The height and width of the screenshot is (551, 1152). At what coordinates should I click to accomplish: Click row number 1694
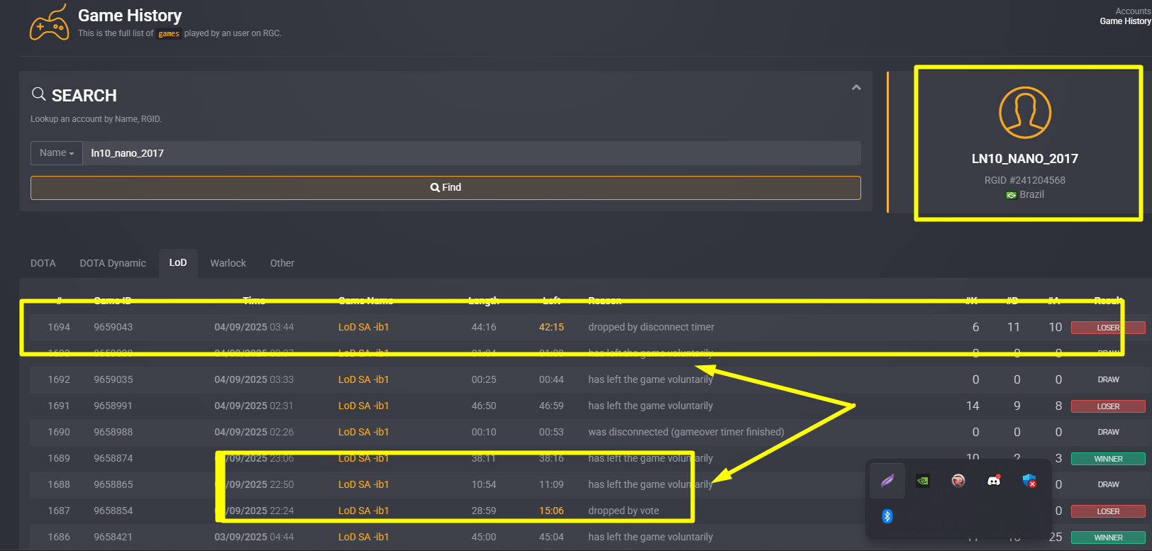59,327
